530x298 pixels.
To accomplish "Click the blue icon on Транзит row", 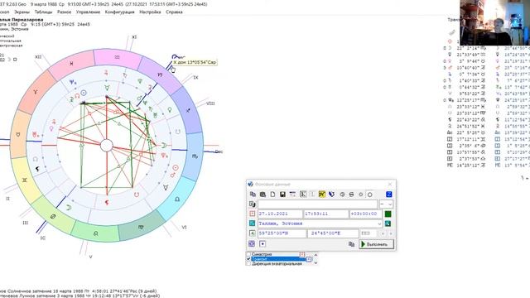I will tap(309, 259).
